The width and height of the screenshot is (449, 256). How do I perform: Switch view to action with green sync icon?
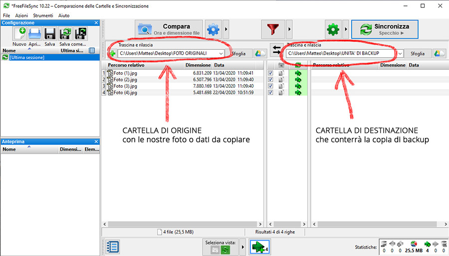click(x=225, y=250)
